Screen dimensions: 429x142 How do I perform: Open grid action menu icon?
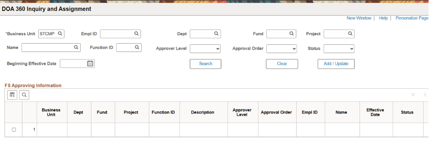coord(12,95)
